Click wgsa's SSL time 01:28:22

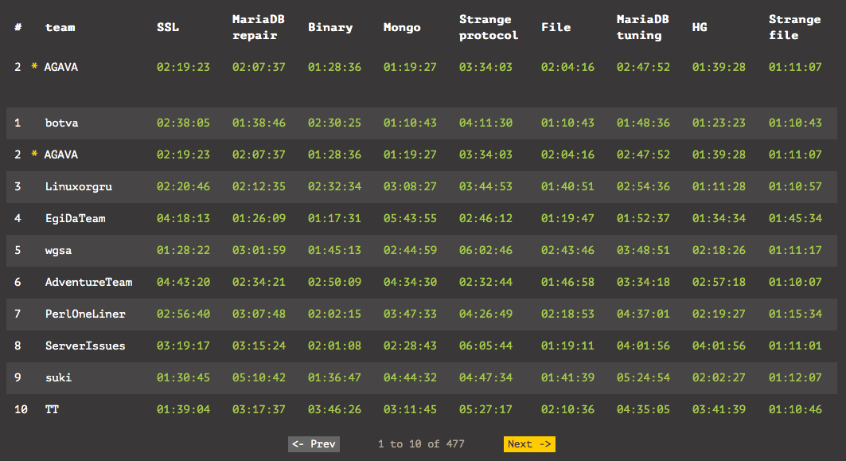[183, 250]
